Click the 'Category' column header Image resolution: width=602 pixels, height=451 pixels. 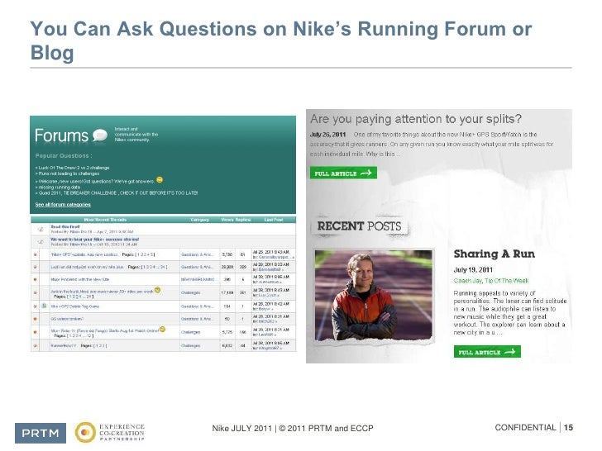click(199, 220)
